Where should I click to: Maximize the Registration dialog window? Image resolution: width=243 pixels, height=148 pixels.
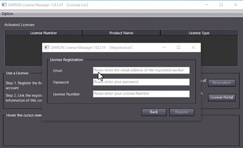179,48
